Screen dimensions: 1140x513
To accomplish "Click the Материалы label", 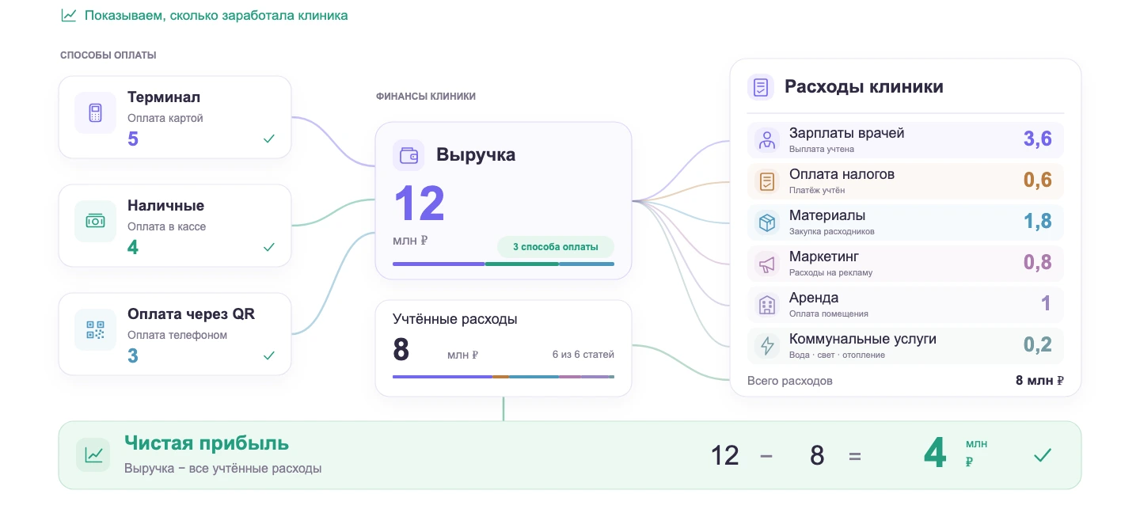I will 827,215.
